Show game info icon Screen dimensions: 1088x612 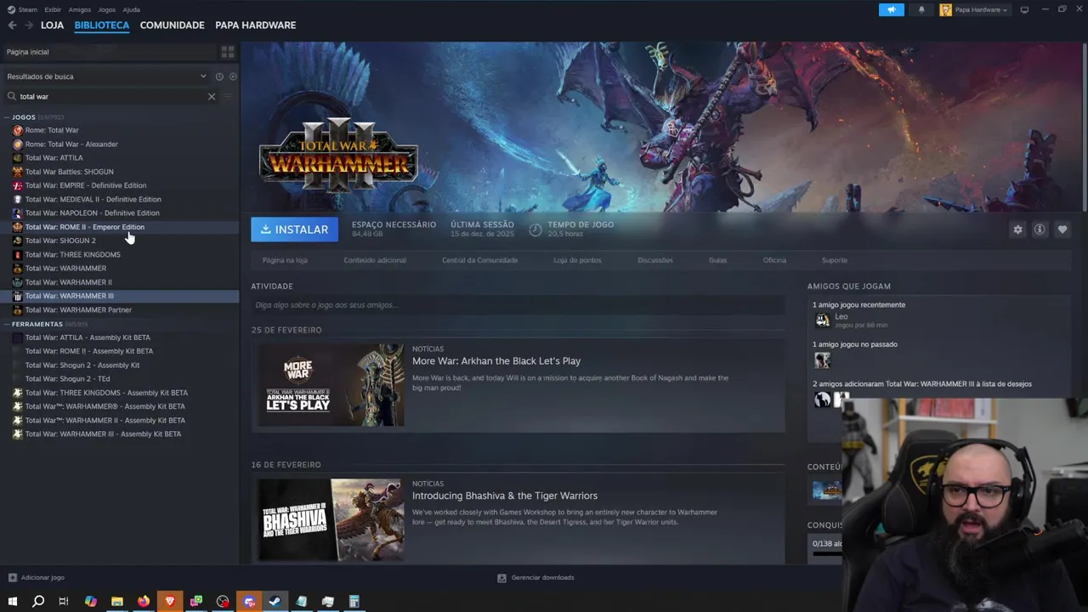[1040, 229]
